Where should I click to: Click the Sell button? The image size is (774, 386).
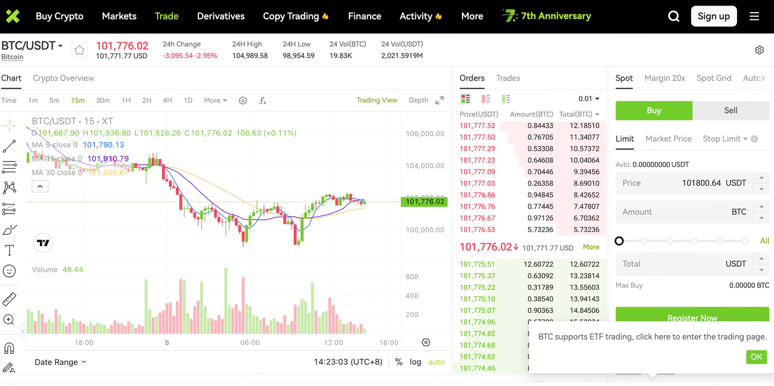pyautogui.click(x=730, y=111)
